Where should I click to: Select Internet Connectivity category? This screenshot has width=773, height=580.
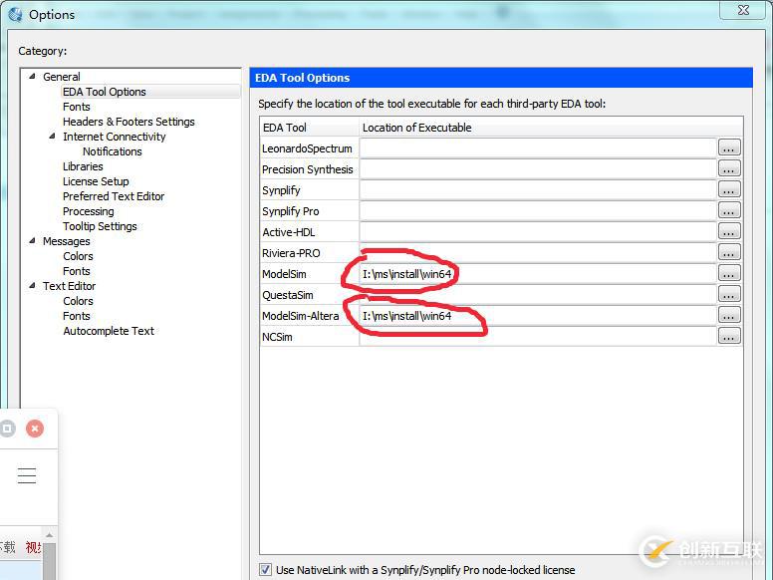click(115, 137)
